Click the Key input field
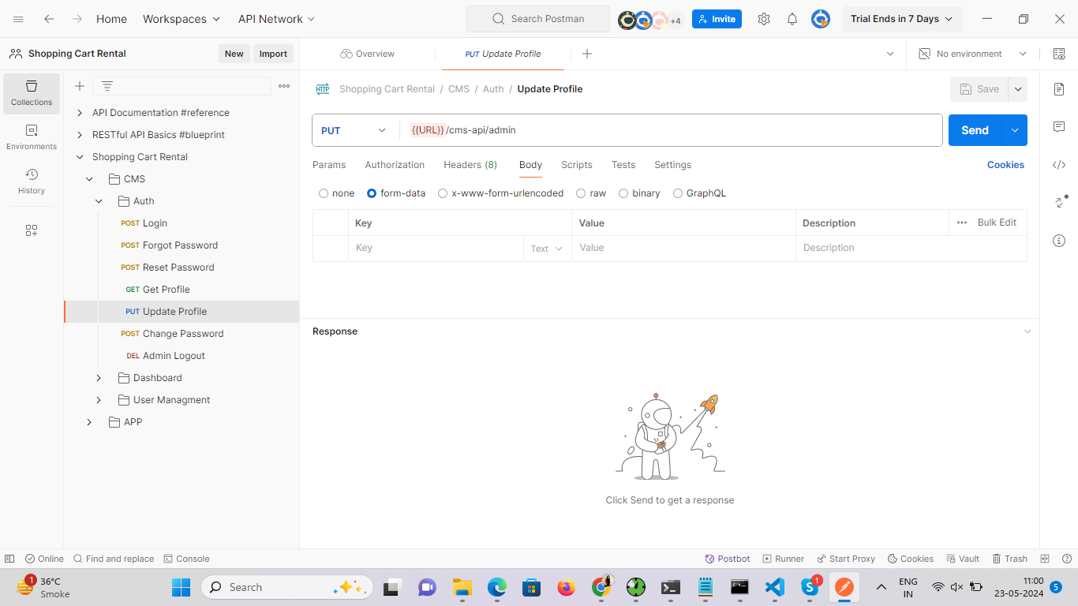The width and height of the screenshot is (1078, 606). tap(436, 248)
